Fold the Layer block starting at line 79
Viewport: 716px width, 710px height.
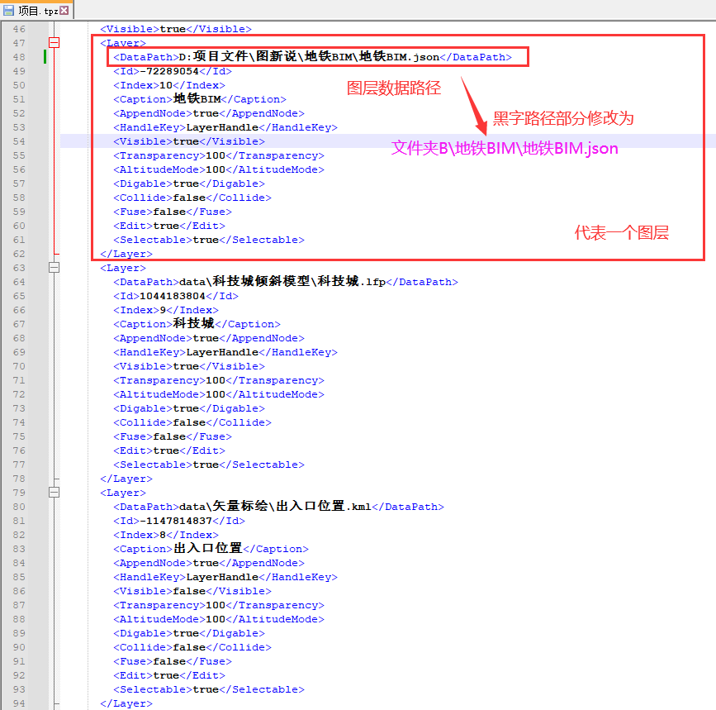[x=55, y=493]
